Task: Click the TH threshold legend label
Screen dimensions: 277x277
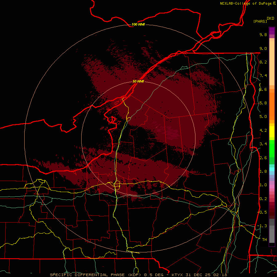Action: 264,240
